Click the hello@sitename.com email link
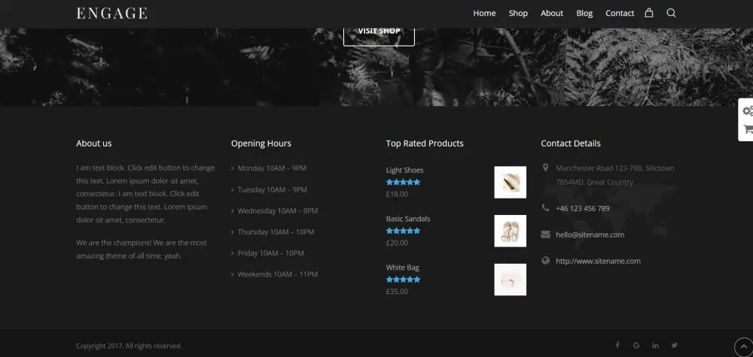753x357 pixels. tap(590, 234)
